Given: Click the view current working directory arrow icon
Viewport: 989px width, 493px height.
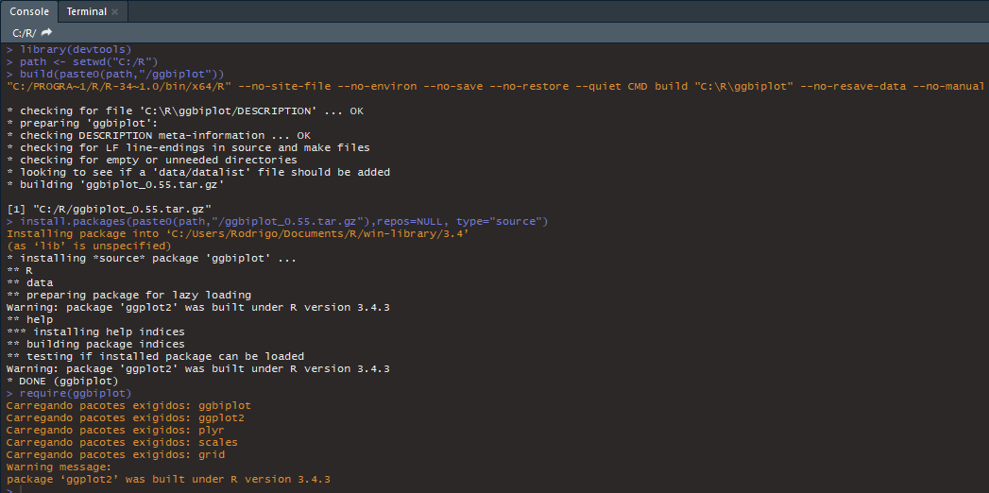Looking at the screenshot, I should click(47, 33).
